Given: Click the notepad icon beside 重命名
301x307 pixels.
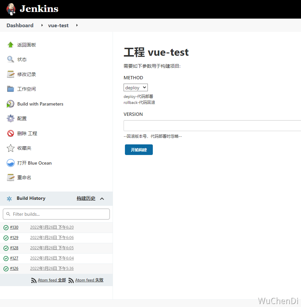Looking at the screenshot, I should [x=11, y=177].
